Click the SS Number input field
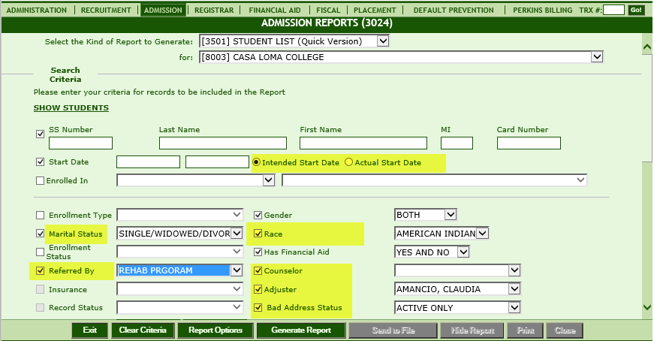654x341 pixels. (80, 143)
